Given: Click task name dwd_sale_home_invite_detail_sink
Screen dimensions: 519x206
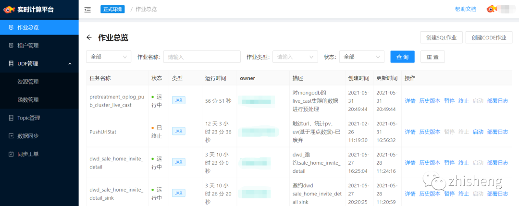Looking at the screenshot, I should pos(116,194).
